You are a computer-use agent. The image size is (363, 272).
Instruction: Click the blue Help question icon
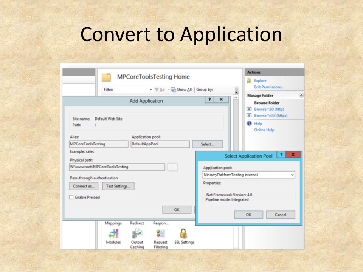point(249,123)
